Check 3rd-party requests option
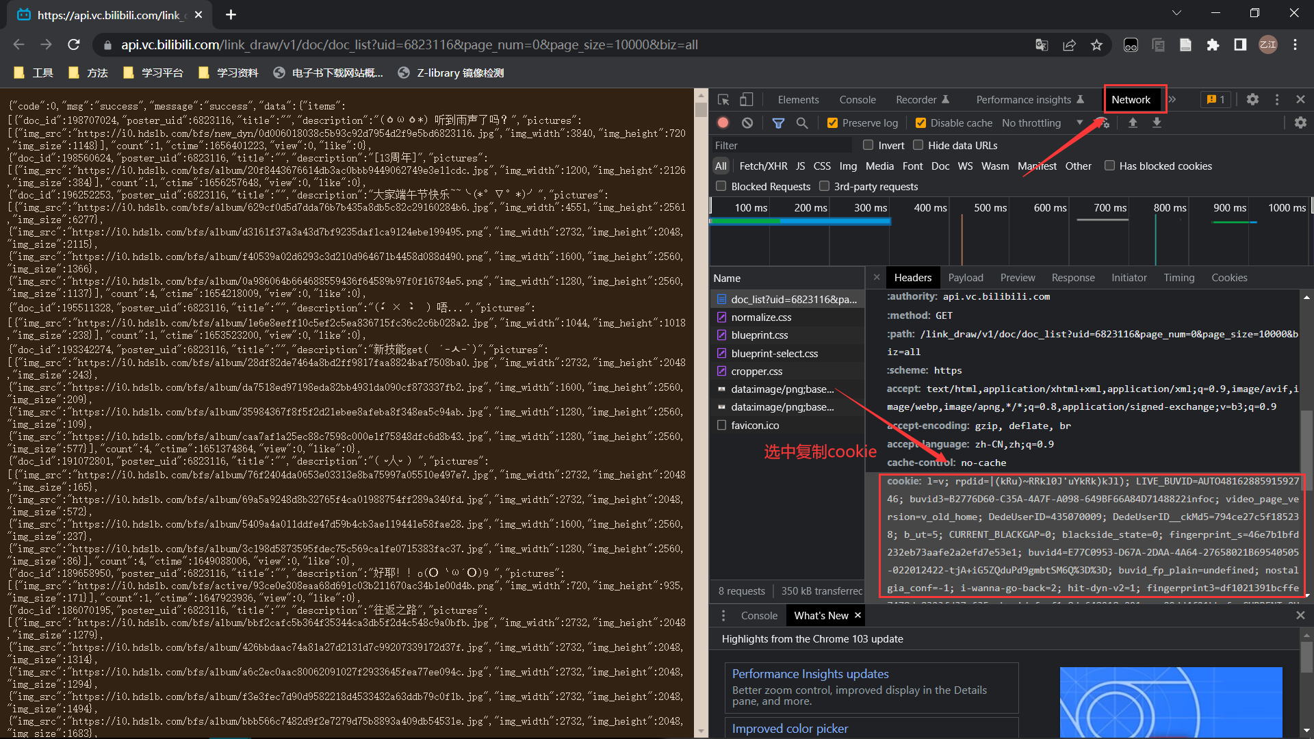 (824, 186)
